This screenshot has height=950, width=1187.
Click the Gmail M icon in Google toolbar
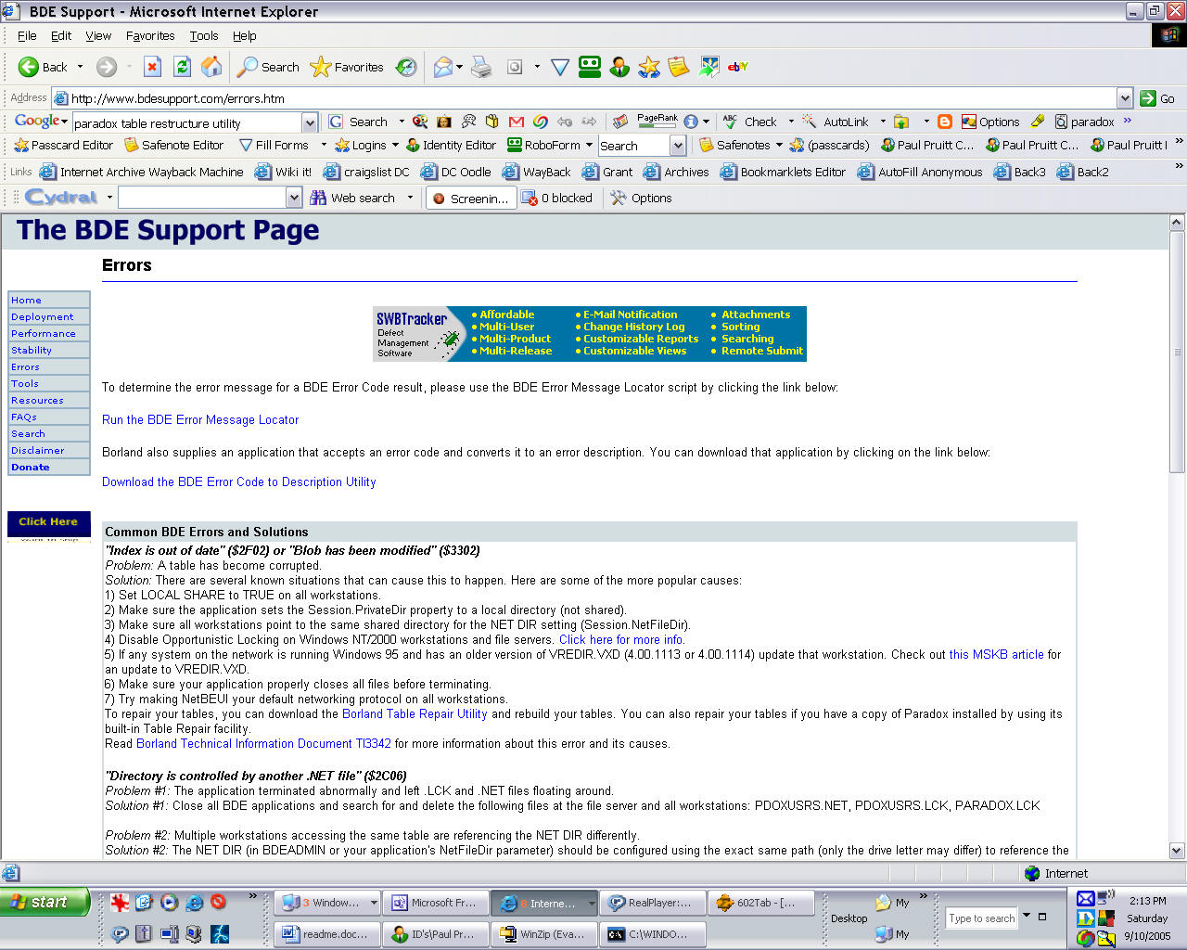[517, 122]
